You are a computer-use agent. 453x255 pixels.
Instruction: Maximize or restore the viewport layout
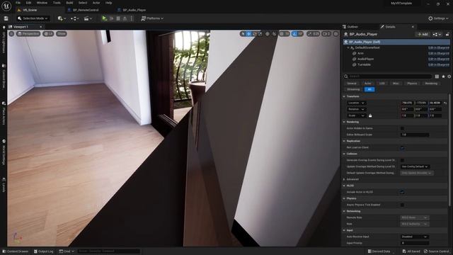pyautogui.click(x=336, y=34)
